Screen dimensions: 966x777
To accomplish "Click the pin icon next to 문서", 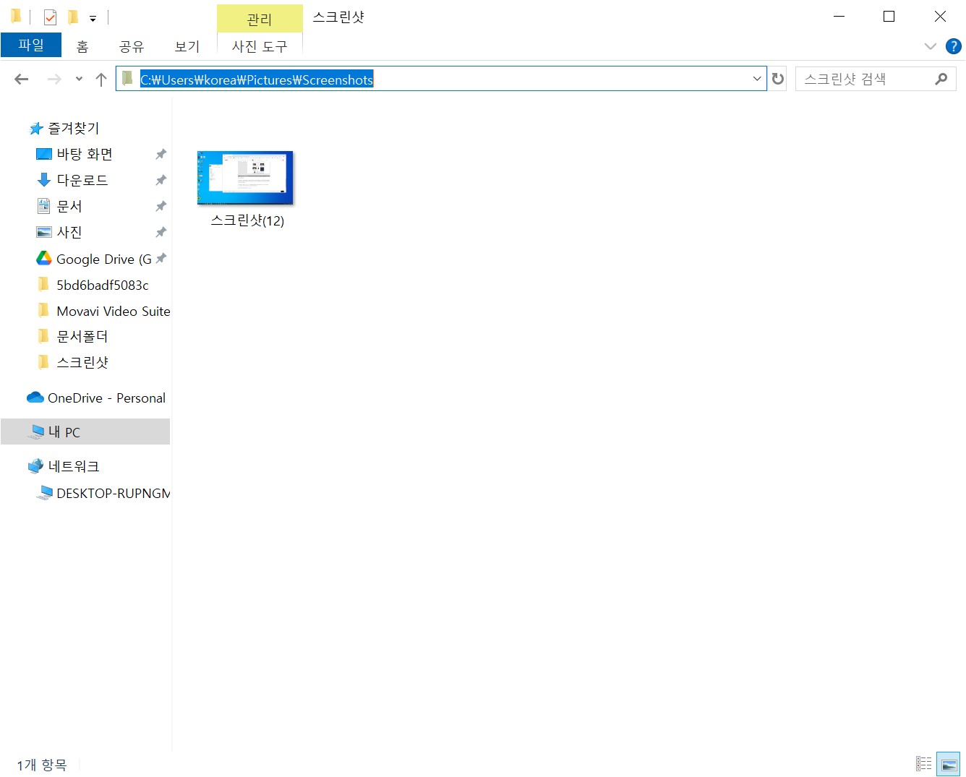I will click(161, 206).
